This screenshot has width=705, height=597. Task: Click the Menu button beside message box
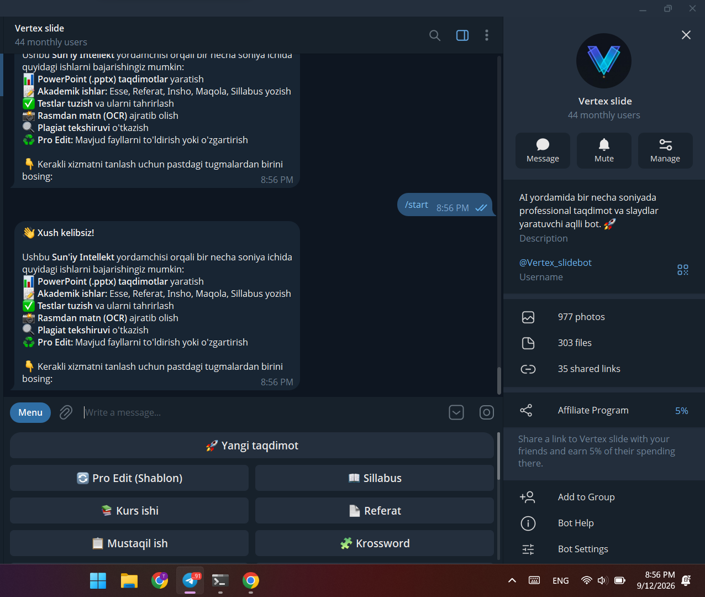pyautogui.click(x=30, y=412)
